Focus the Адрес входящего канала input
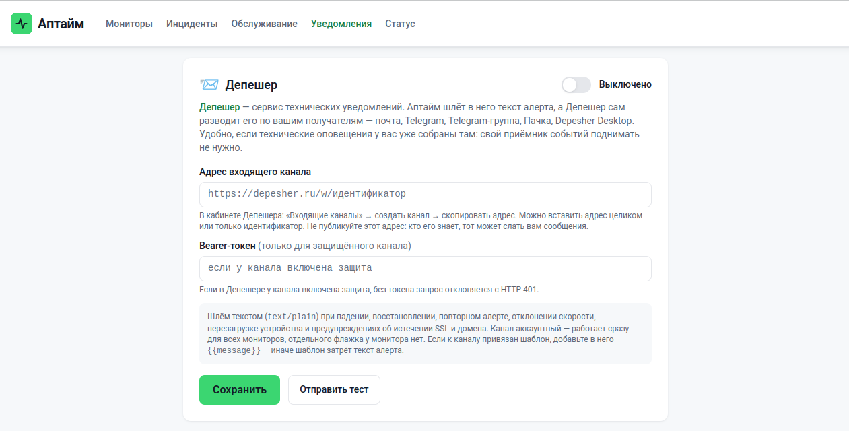This screenshot has height=431, width=849. [426, 194]
